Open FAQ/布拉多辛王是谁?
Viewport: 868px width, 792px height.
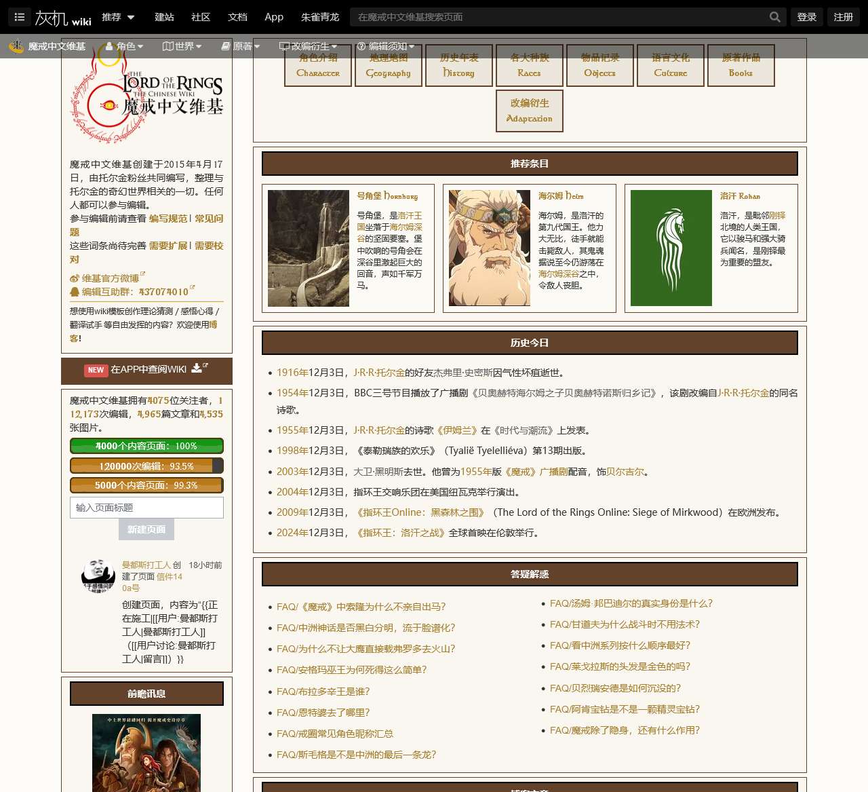[x=323, y=692]
